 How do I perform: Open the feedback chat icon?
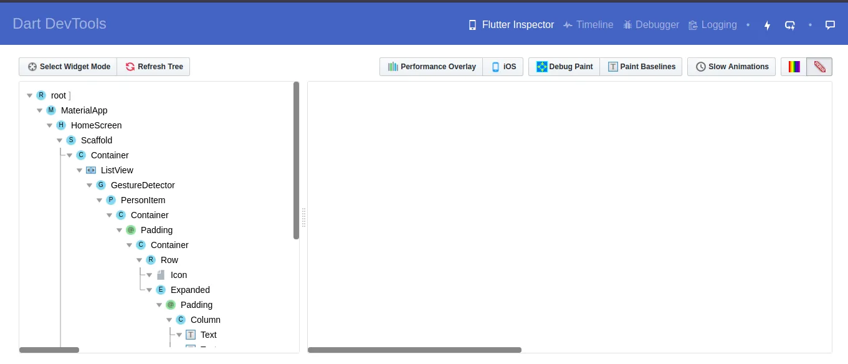(830, 25)
